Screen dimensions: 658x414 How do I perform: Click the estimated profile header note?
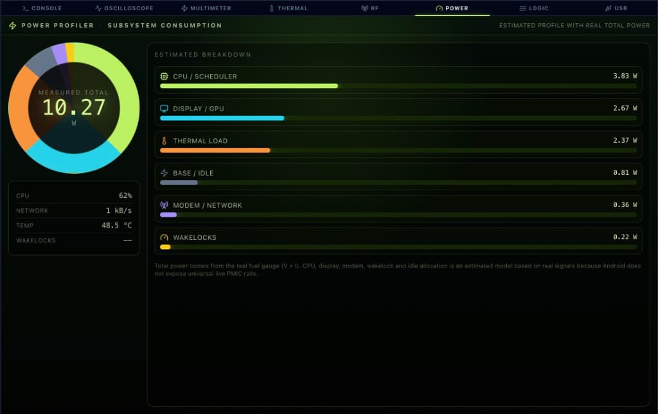tap(574, 26)
